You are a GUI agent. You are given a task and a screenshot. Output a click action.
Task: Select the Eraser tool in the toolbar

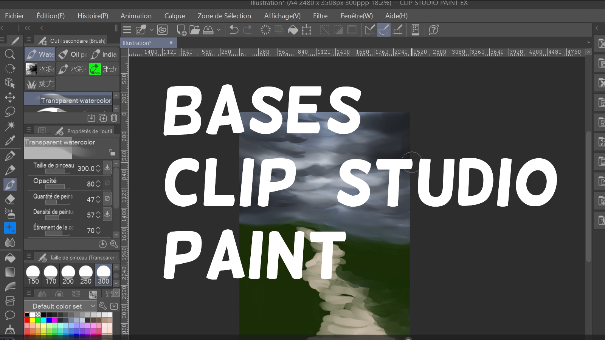pyautogui.click(x=10, y=199)
